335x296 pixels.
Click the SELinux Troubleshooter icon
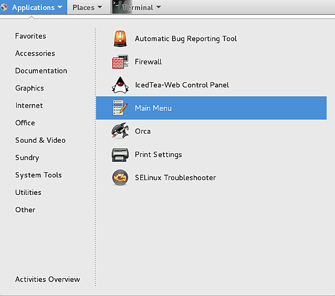(120, 178)
